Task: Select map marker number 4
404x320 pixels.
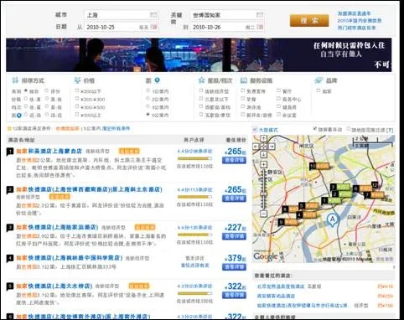Action: (306, 215)
